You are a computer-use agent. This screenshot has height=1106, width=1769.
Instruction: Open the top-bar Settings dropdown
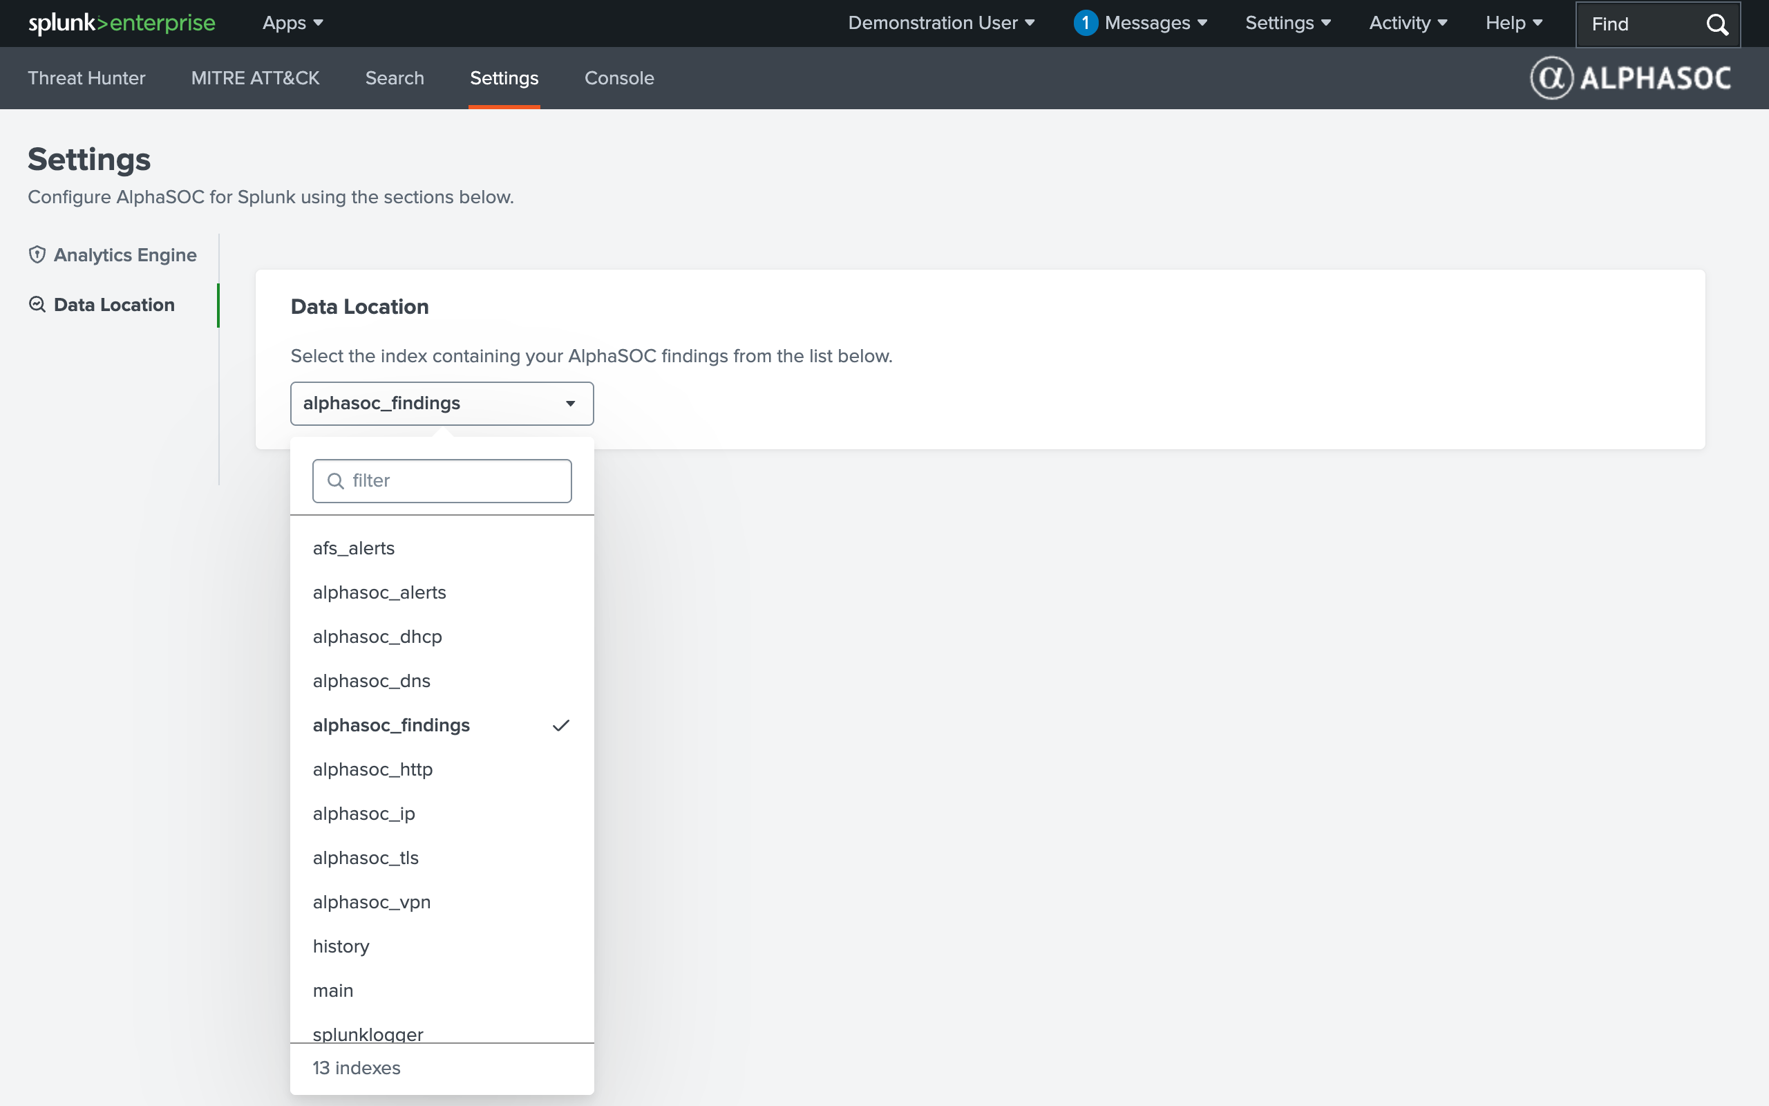1288,24
